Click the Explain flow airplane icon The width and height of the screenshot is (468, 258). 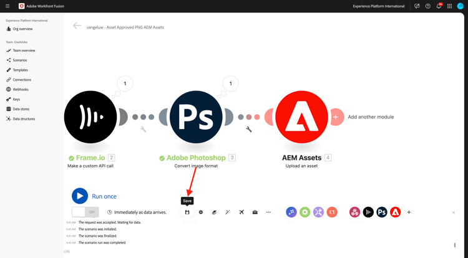pyautogui.click(x=241, y=212)
